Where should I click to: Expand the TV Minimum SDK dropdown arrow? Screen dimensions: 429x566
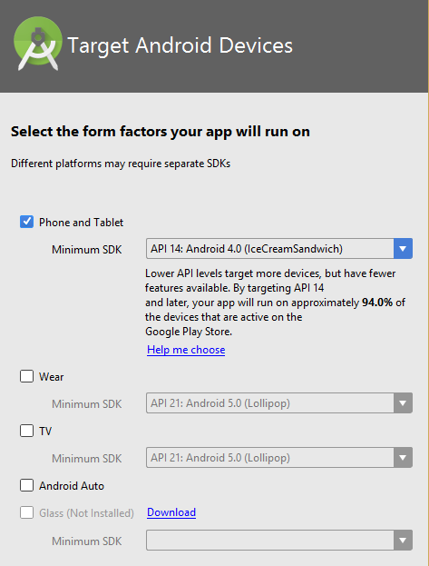pos(403,458)
